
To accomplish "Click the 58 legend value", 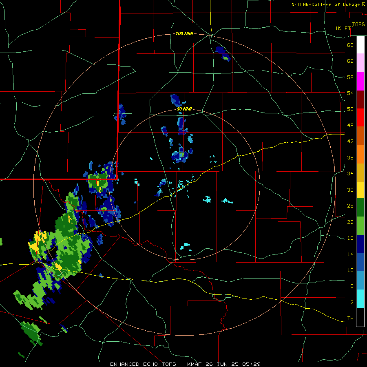I will [350, 77].
